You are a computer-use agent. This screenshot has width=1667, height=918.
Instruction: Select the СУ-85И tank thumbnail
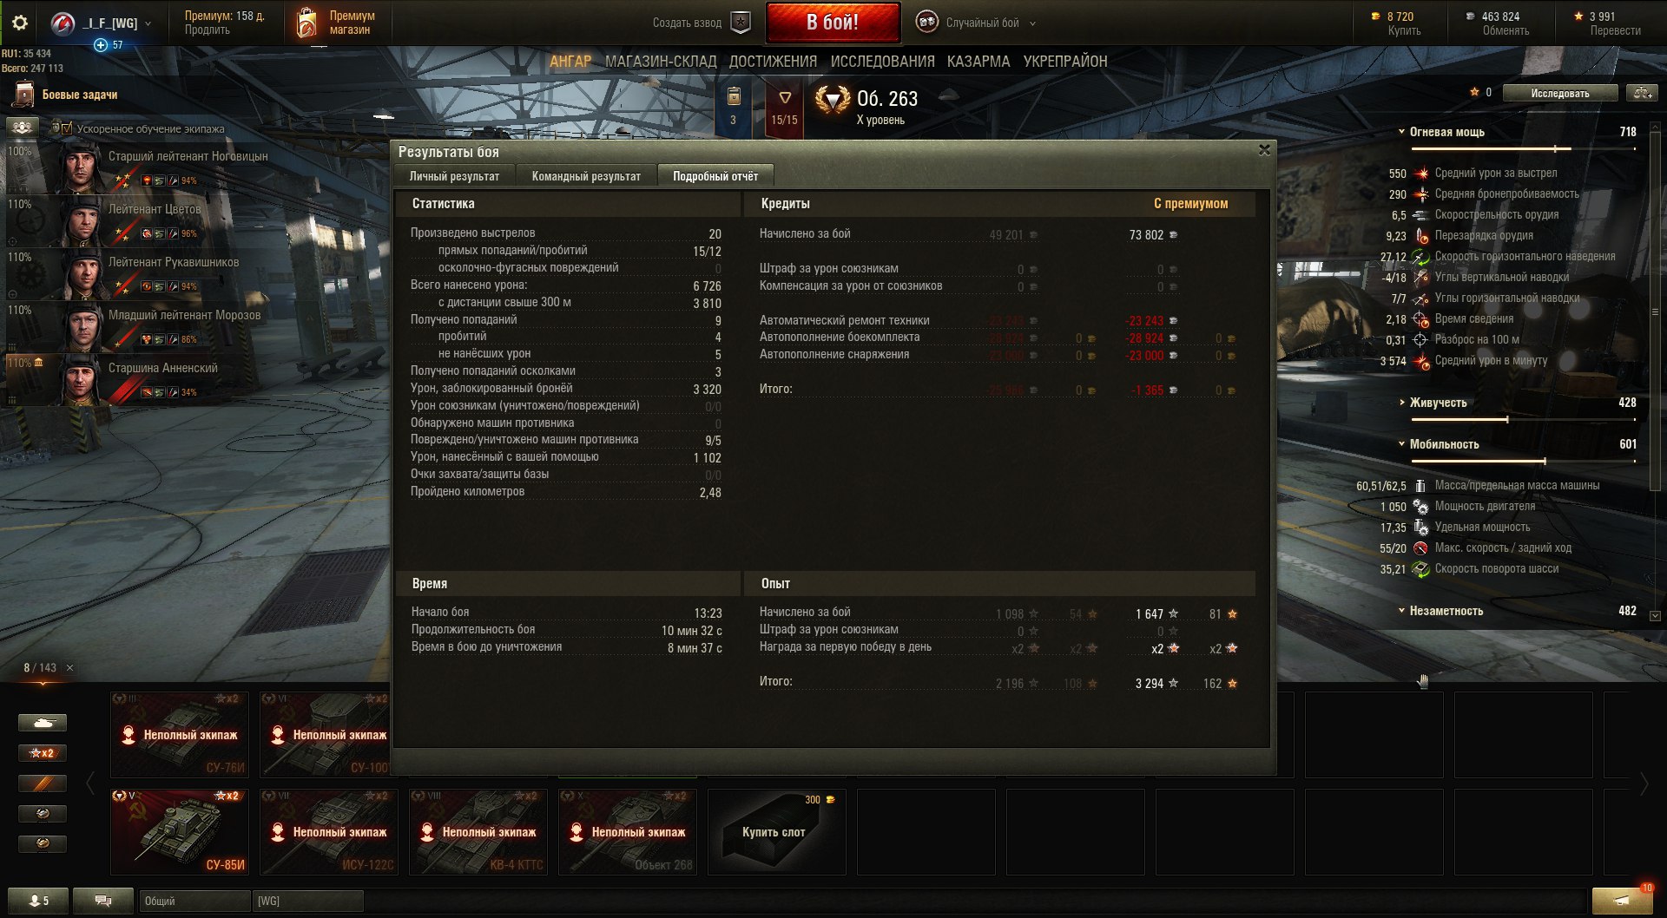point(180,831)
